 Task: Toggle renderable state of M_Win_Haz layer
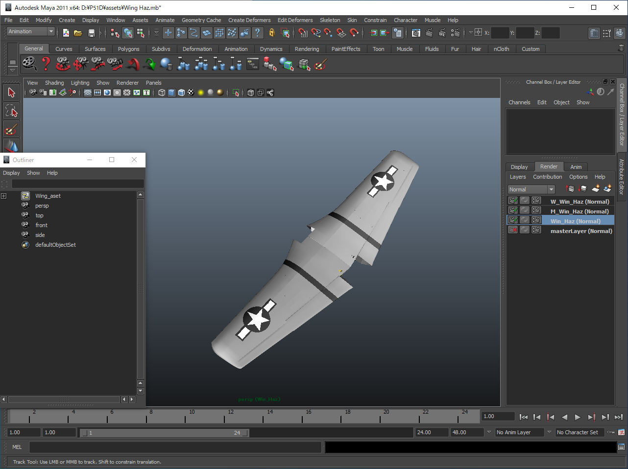pos(513,210)
